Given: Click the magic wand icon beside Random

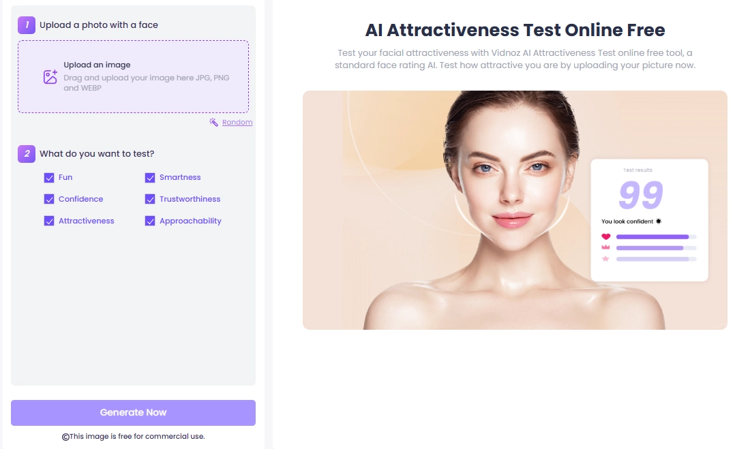Looking at the screenshot, I should pyautogui.click(x=214, y=123).
